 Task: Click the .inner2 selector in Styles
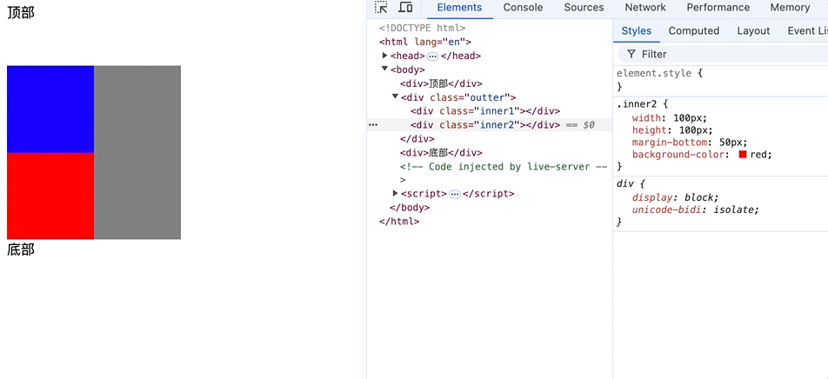pos(637,104)
